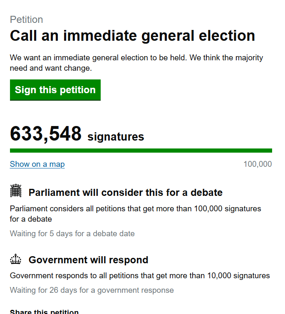Open the Show on a map link
This screenshot has height=314, width=285.
click(37, 164)
